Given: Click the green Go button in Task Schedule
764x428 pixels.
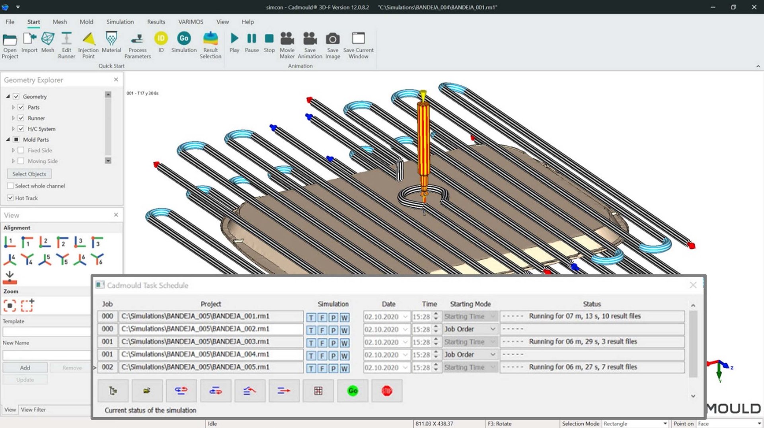Looking at the screenshot, I should tap(353, 391).
